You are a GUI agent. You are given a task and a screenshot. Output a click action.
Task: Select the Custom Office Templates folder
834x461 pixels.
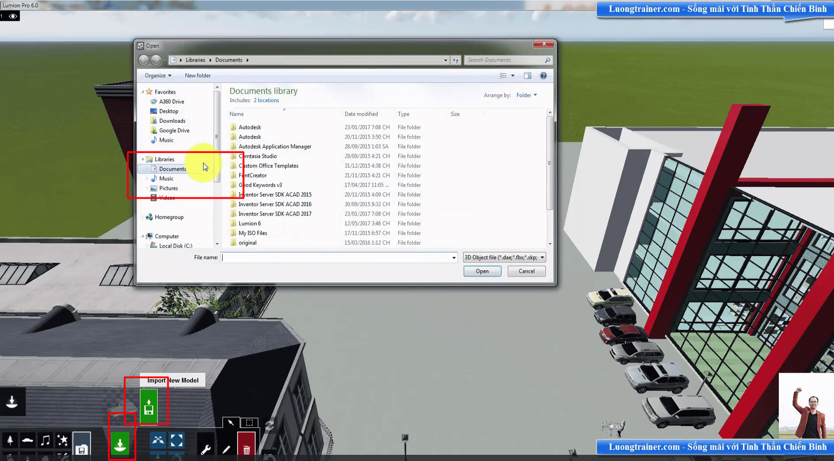pos(268,166)
